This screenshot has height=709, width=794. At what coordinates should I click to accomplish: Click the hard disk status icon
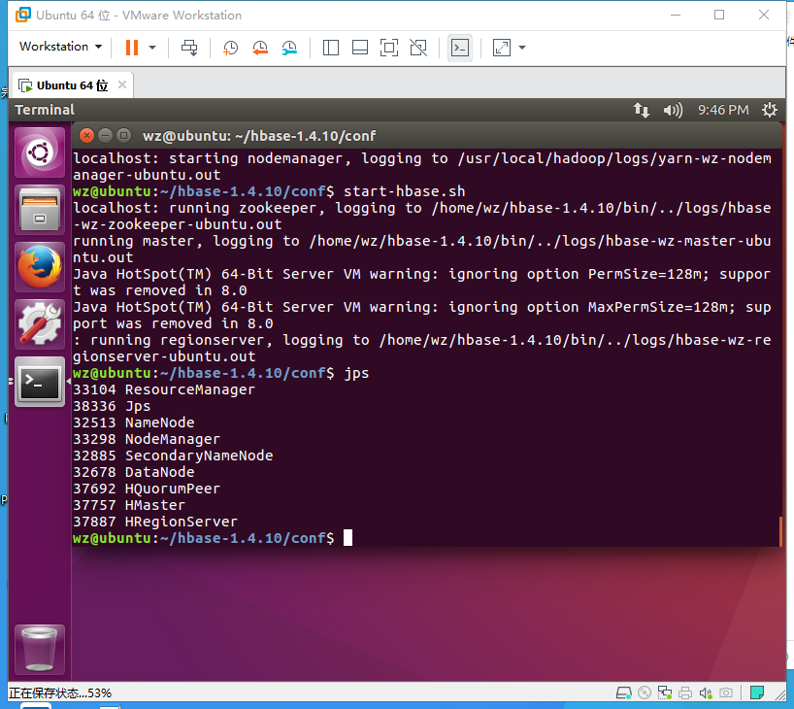[x=624, y=692]
